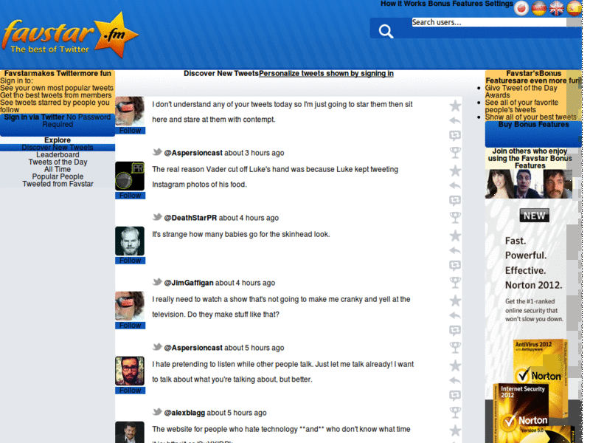Open Settings in the top menu
Viewport: 590px width, 443px height.
coord(499,4)
